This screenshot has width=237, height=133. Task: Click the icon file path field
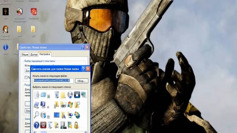tap(53, 81)
